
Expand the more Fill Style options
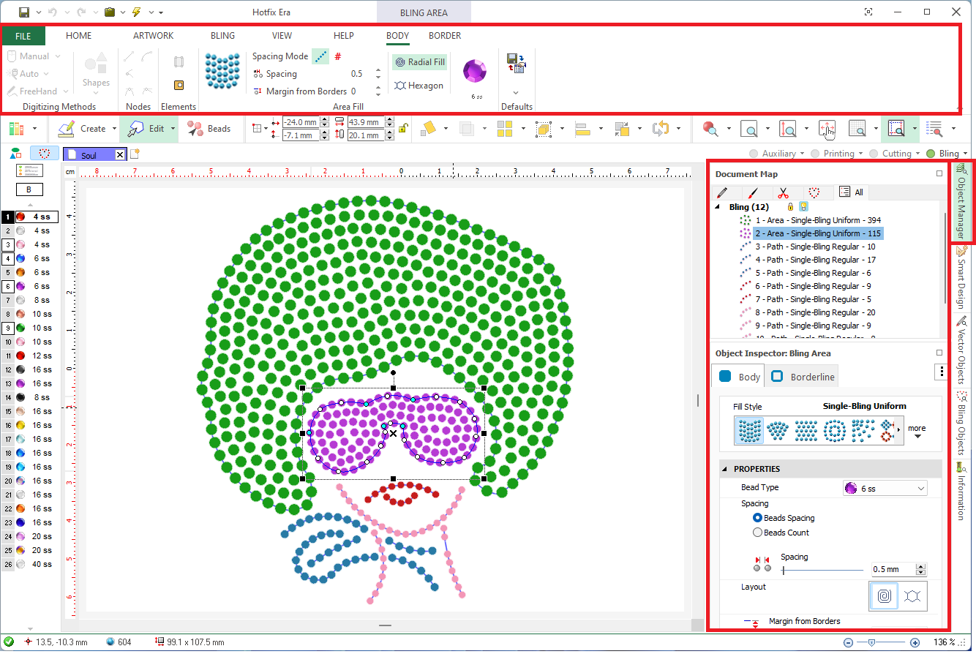[x=917, y=432]
